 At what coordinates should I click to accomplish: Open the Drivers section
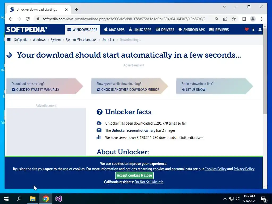(165, 30)
